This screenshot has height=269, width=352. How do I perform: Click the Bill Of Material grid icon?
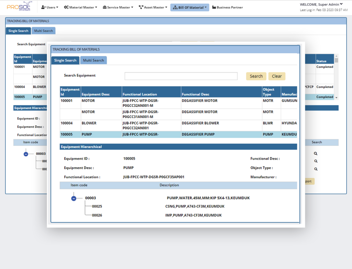coord(175,7)
